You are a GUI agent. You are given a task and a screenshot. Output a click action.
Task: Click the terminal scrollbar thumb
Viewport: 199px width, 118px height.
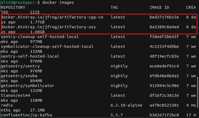197,92
